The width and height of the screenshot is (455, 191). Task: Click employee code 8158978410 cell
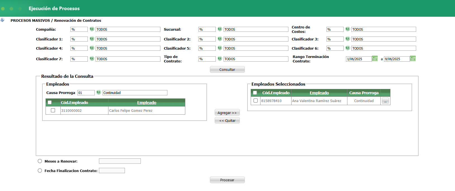click(x=276, y=101)
